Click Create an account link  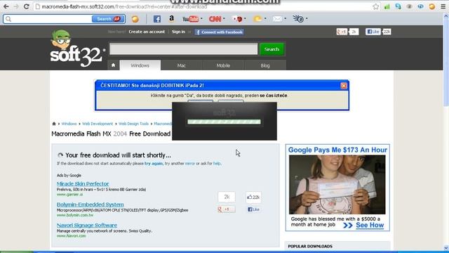click(147, 32)
